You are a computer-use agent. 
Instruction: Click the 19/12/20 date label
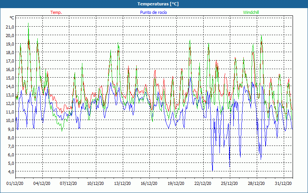pos(176,184)
